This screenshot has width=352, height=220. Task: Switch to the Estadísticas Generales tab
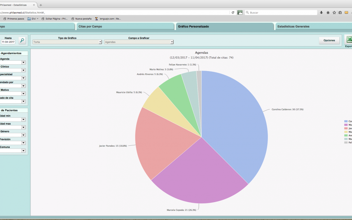pos(314,26)
